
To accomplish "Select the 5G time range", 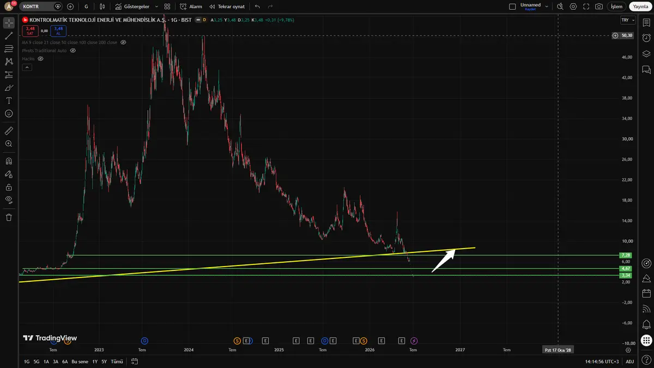I will (37, 361).
